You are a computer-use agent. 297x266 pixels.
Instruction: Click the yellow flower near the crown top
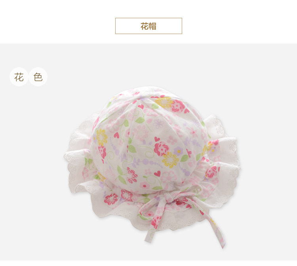coord(164,103)
